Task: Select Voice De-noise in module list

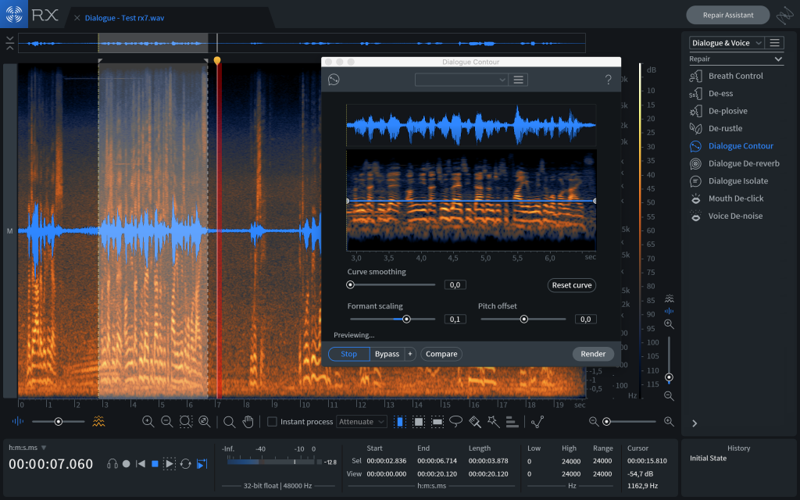Action: (735, 216)
